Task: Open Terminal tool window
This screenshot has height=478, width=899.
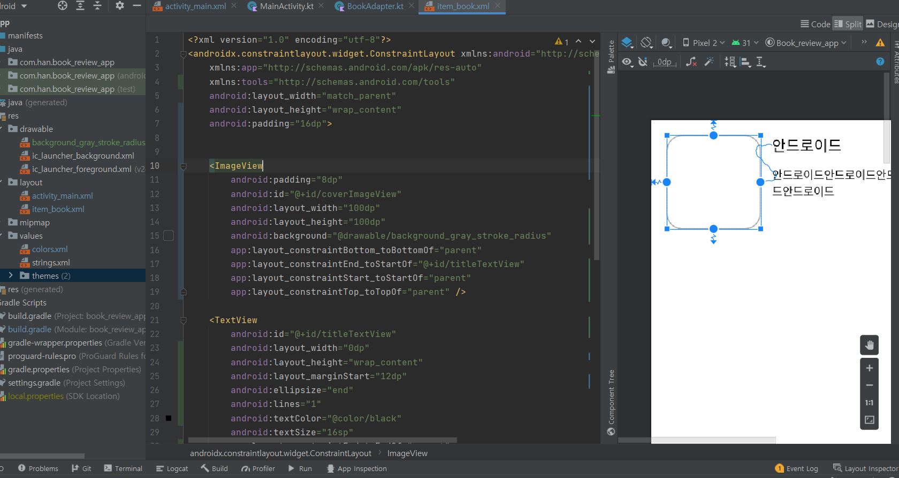Action: point(123,468)
